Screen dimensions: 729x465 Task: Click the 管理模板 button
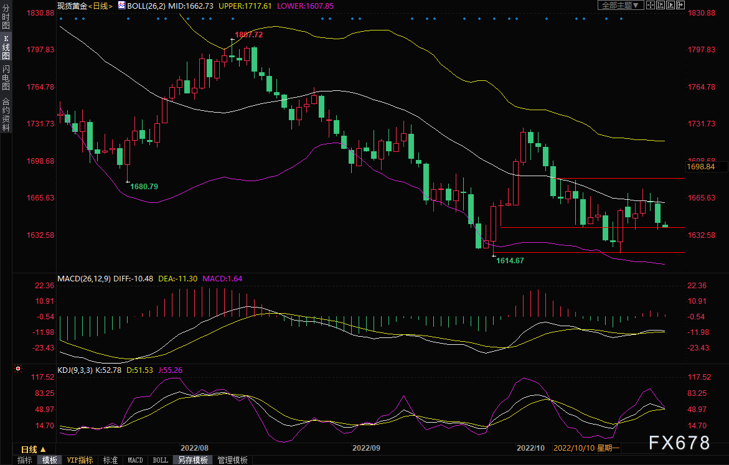click(x=232, y=460)
